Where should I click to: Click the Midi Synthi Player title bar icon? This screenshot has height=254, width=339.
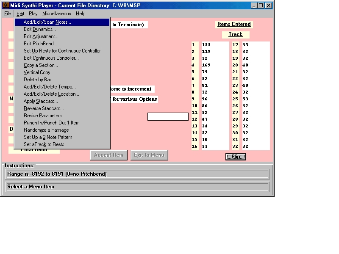pos(6,5)
